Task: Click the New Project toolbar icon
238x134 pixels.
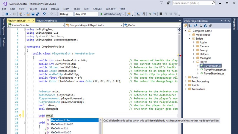Action: click(x=21, y=14)
